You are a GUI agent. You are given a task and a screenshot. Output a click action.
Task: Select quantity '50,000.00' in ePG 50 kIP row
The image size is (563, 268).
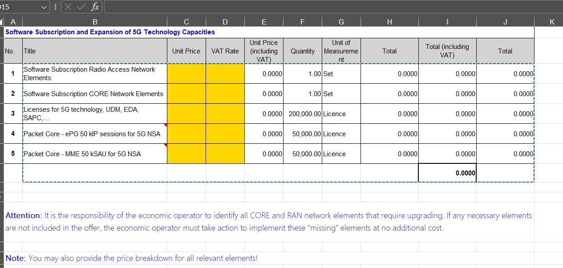[303, 134]
